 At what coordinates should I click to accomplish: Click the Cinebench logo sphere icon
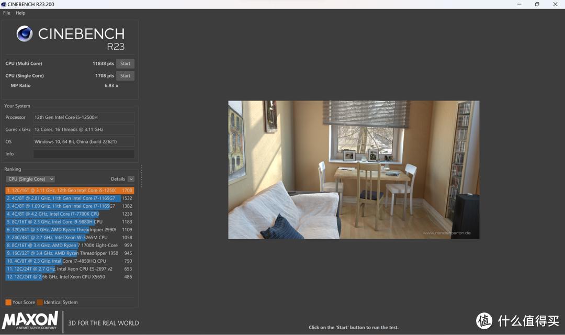pos(25,33)
